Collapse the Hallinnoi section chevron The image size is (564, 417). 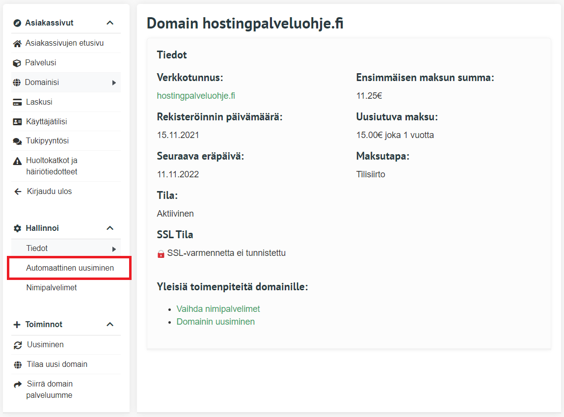110,228
